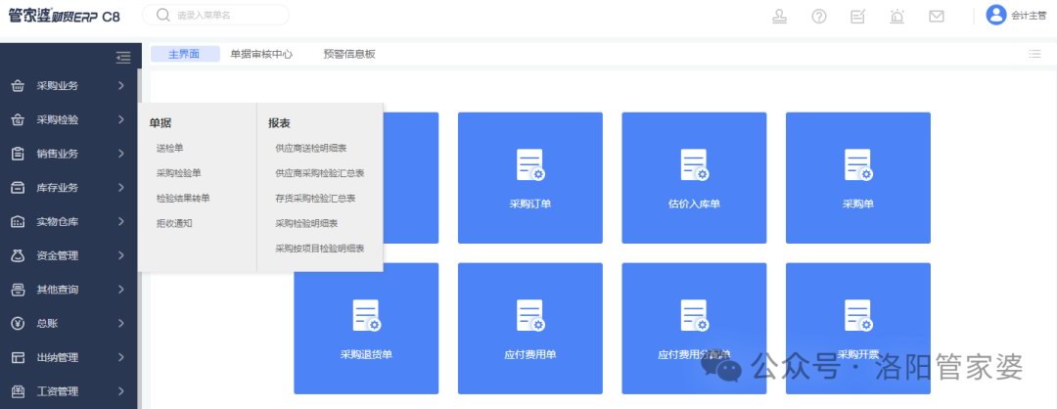Open the 采购退货单 tile

(x=366, y=326)
